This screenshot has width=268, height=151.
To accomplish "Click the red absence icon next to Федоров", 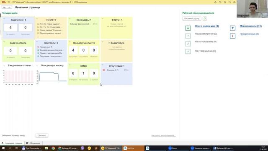I will click(x=104, y=70).
